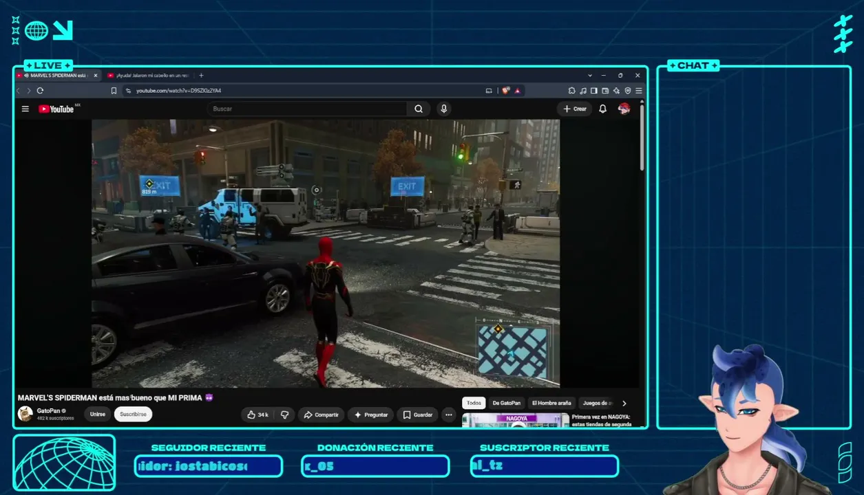Open more actions ellipsis under the video
The image size is (864, 495).
449,415
